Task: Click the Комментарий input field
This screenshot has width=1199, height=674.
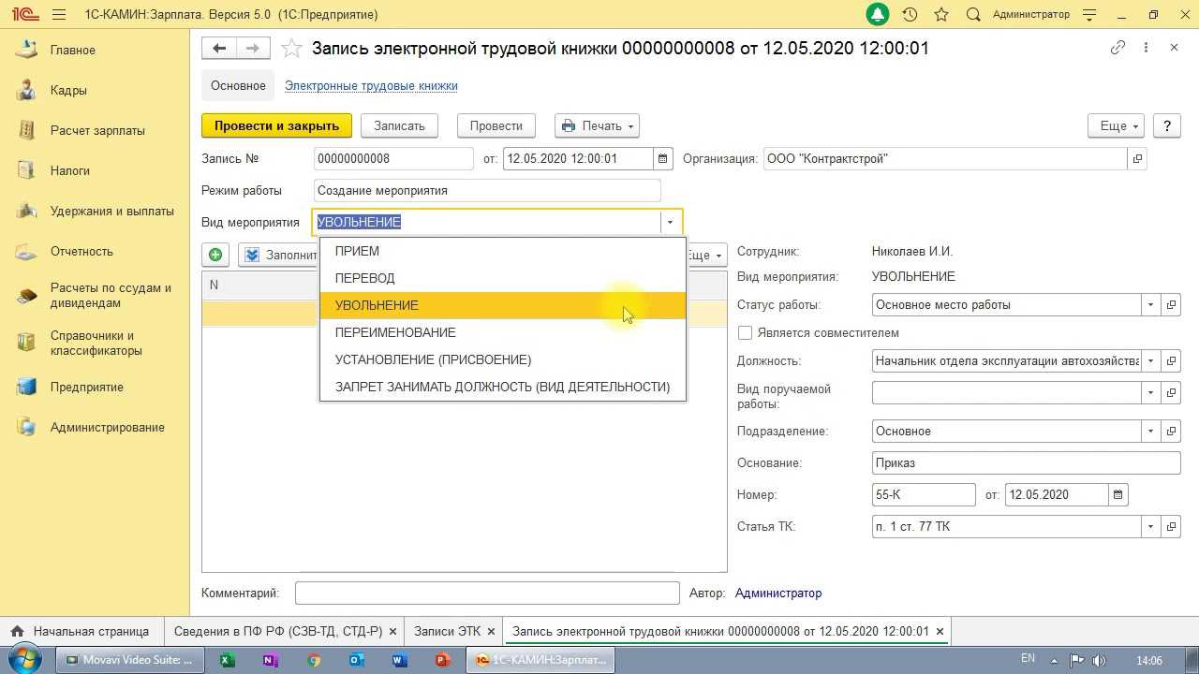Action: (x=487, y=593)
